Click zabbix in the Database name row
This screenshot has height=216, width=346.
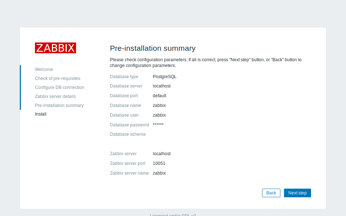159,105
